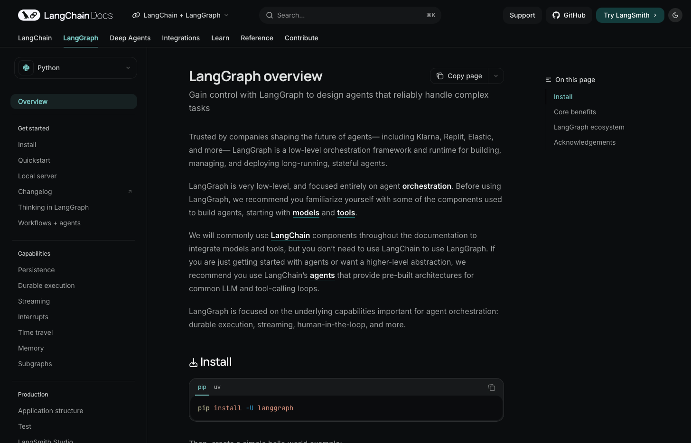Viewport: 691px width, 443px height.
Task: Open Local server sidebar page
Action: point(37,176)
